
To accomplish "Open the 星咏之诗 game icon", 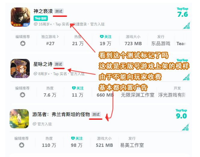I will point(20,68).
